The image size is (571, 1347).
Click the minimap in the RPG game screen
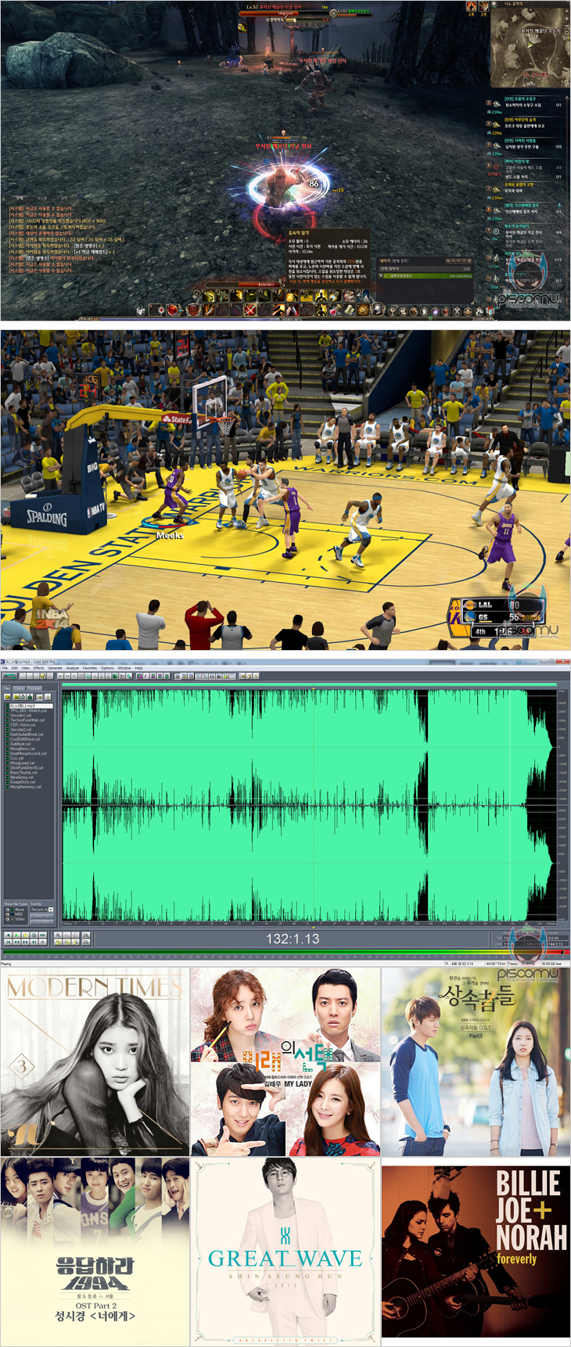[530, 44]
